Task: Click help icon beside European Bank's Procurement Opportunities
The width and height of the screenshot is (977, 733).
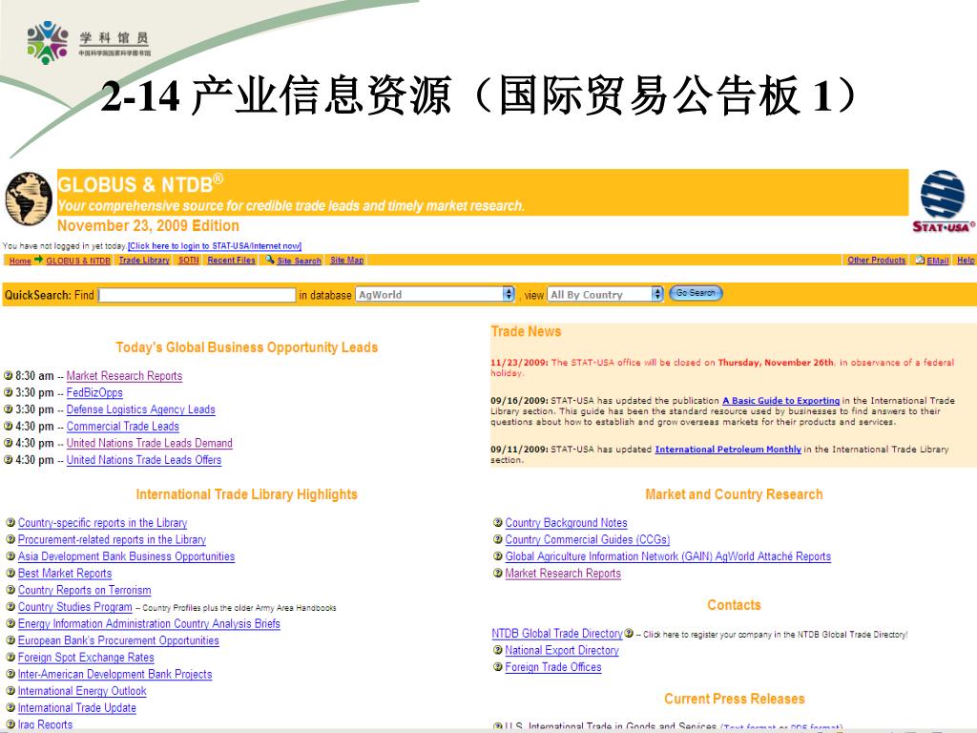Action: pyautogui.click(x=10, y=640)
